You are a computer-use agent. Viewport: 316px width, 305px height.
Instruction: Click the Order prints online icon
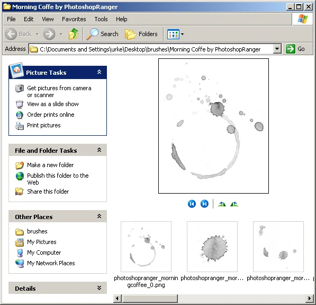point(20,115)
